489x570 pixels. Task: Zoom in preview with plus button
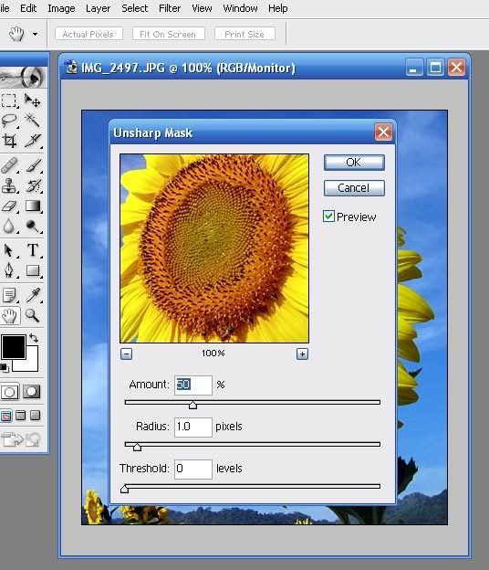pos(302,354)
